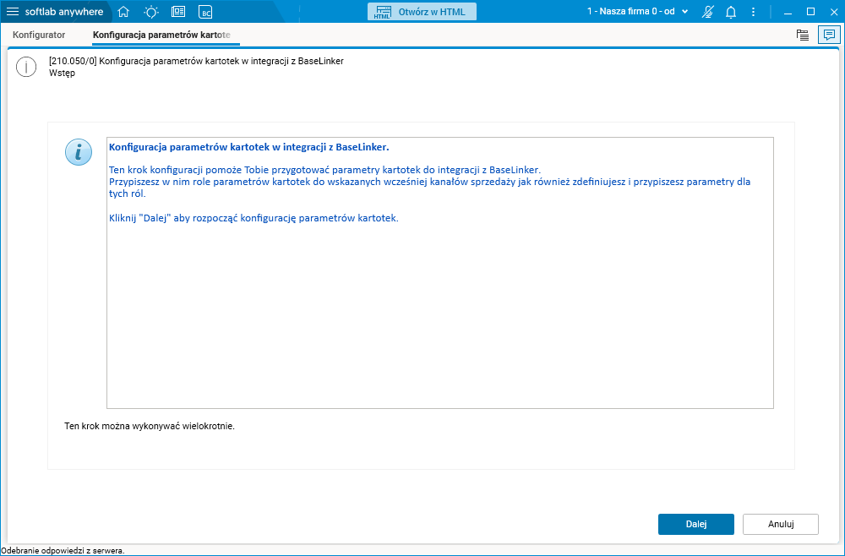Click the BC icon in title bar
Screen dimensions: 845x556
(205, 11)
